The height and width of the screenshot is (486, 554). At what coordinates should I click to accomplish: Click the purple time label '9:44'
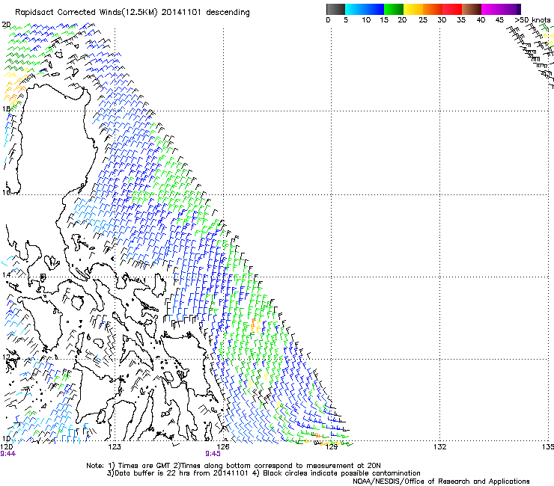(7, 454)
